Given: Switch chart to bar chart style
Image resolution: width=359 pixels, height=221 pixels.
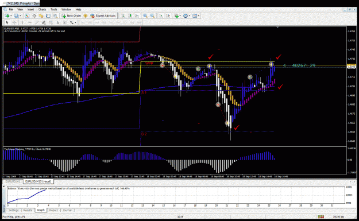Looking at the screenshot, I should coord(123,16).
